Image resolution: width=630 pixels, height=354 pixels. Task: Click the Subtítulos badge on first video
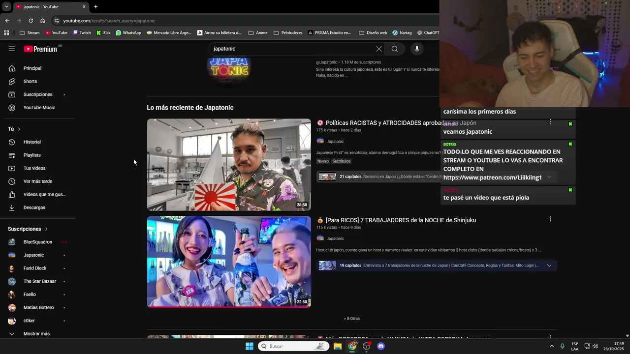click(x=341, y=161)
